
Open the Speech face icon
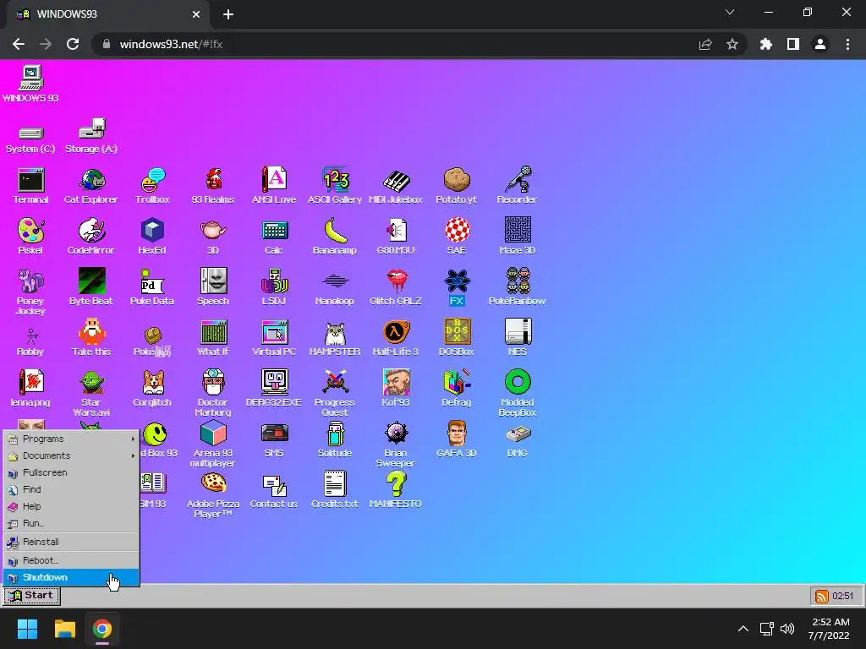(213, 287)
